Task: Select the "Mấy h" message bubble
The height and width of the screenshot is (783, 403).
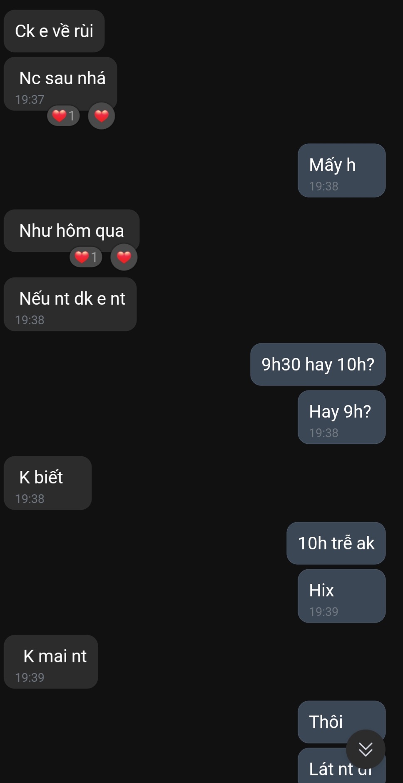Action: click(x=341, y=170)
